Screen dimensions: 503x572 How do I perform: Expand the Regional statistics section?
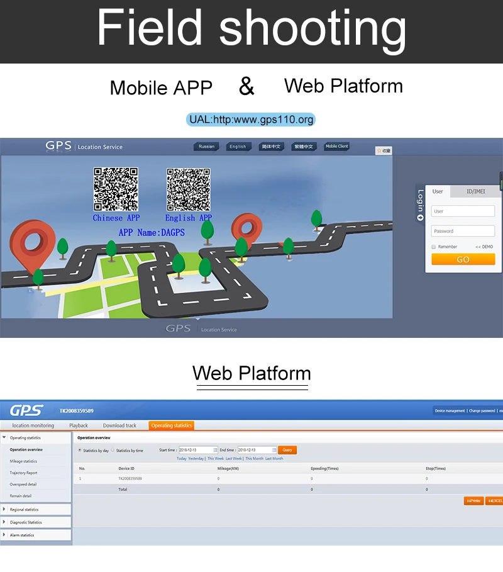tap(4, 509)
